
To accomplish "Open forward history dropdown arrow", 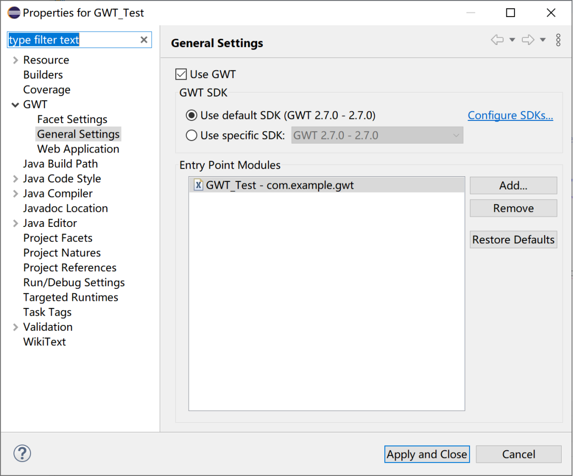I will pos(542,40).
